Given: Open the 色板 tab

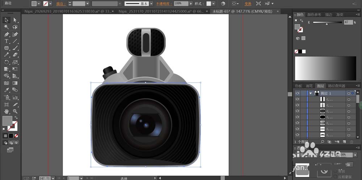Looking at the screenshot, I should click(299, 86).
